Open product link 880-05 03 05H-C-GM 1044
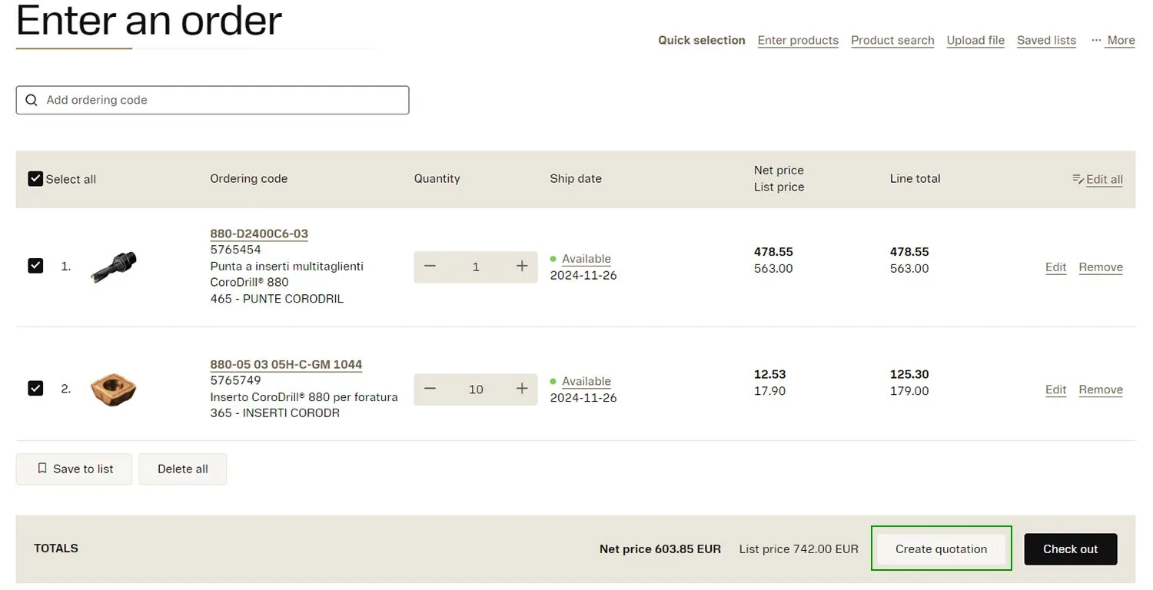Image resolution: width=1153 pixels, height=590 pixels. click(x=286, y=364)
